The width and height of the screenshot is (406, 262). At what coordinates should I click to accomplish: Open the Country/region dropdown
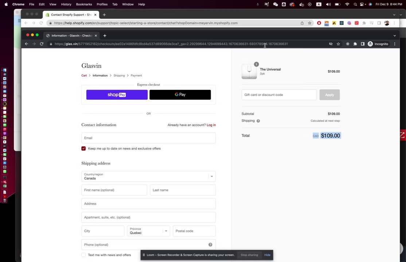(148, 176)
